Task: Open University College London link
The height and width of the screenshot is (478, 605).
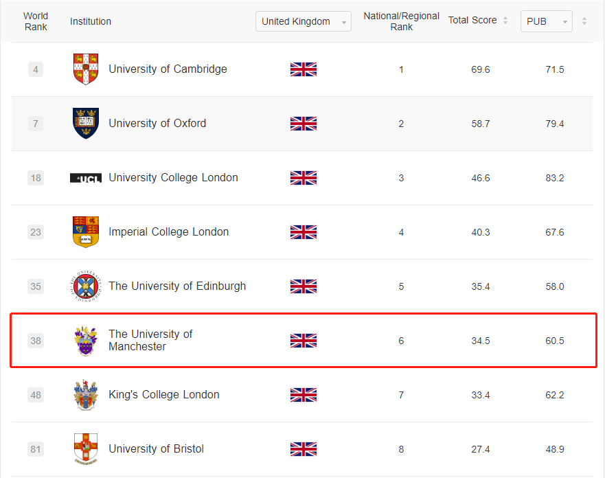Action: 173,177
